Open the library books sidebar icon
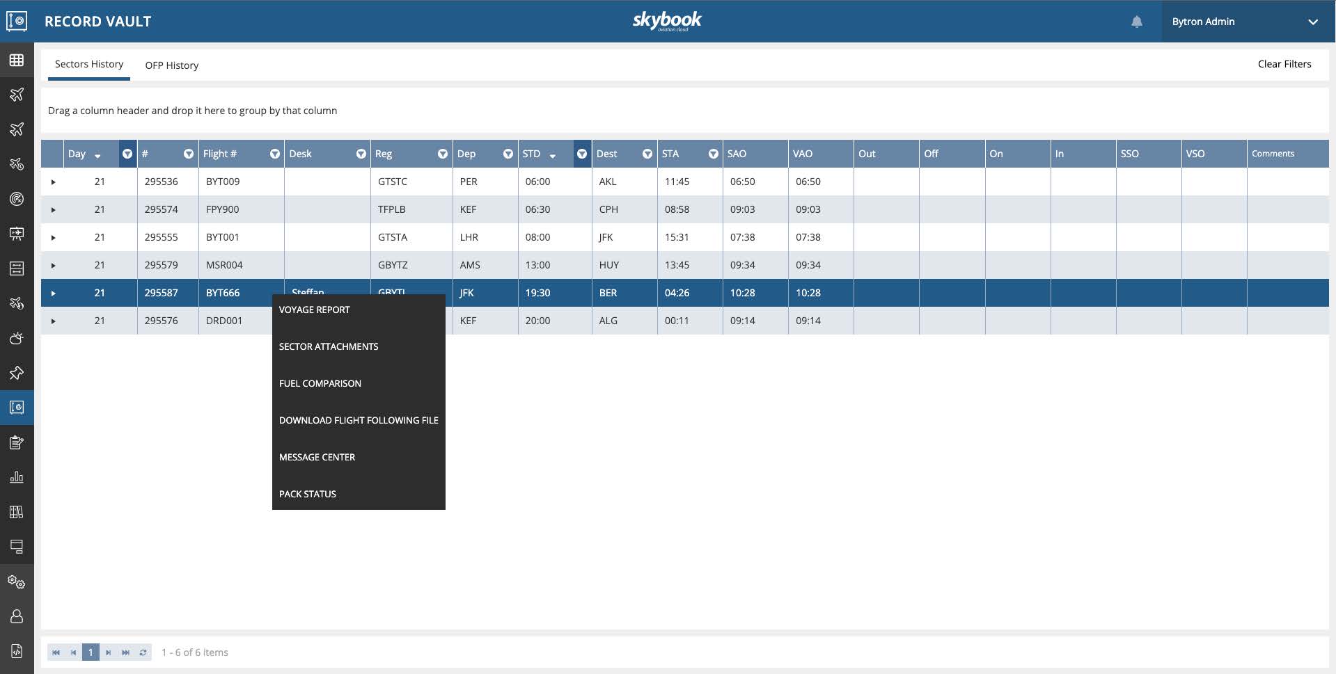1336x674 pixels. coord(17,512)
